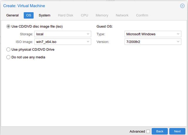Viewport: 188px width, 135px height.
Task: Go Back to the previous step
Action: coord(160,131)
